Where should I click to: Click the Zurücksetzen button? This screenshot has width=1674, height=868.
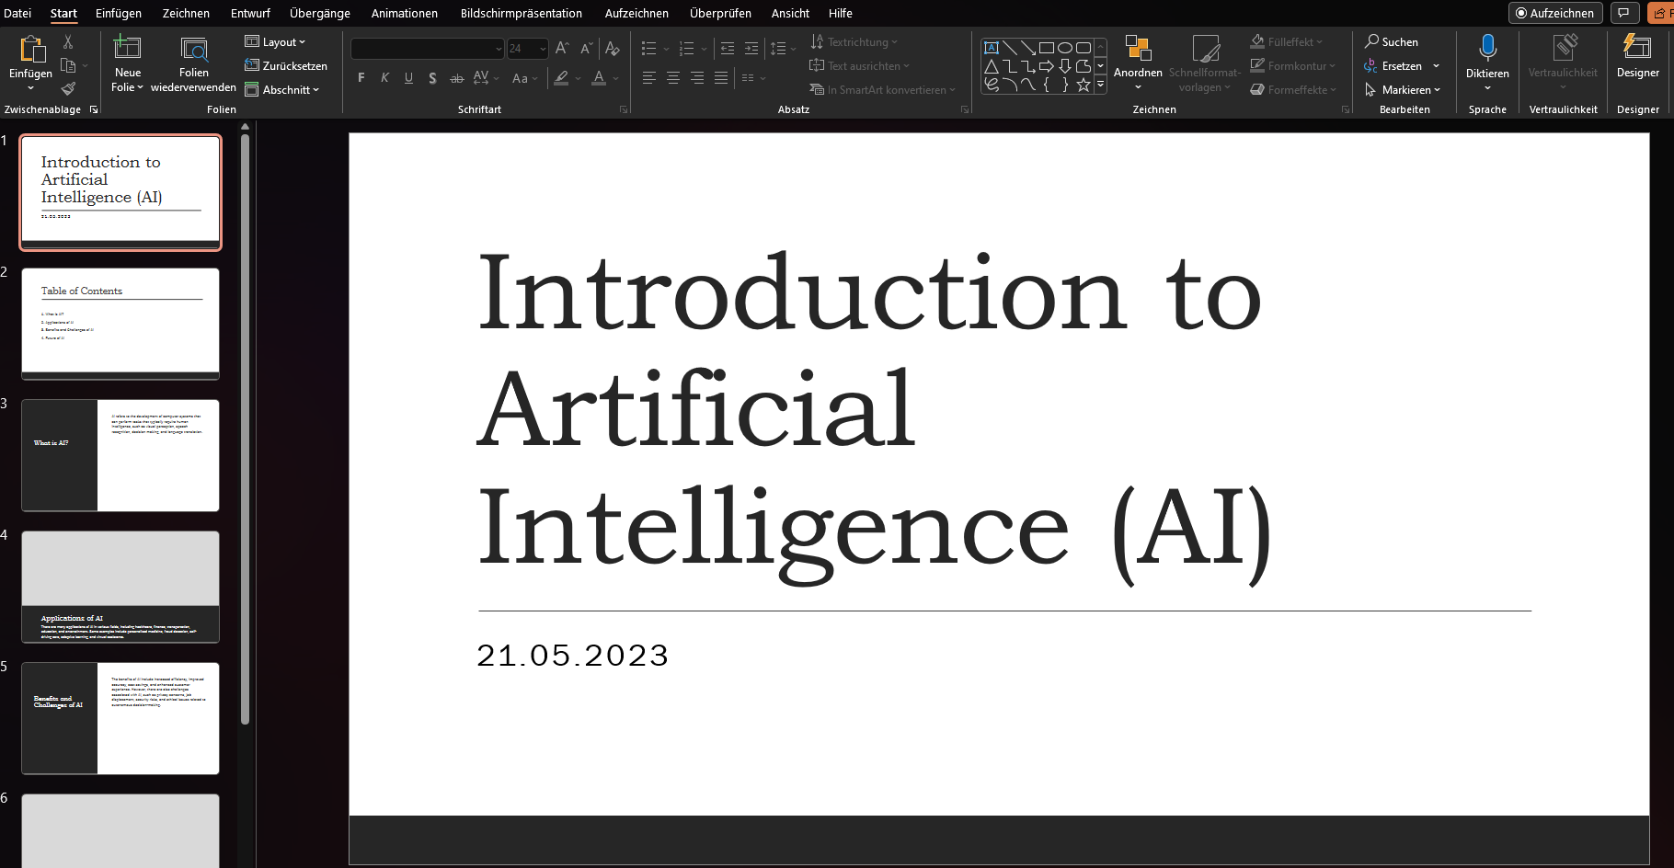coord(286,66)
